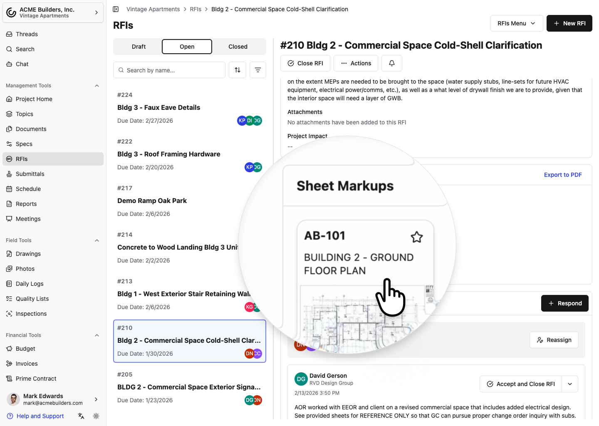The image size is (599, 426).
Task: Open Daily Logs from the sidebar
Action: (x=30, y=284)
